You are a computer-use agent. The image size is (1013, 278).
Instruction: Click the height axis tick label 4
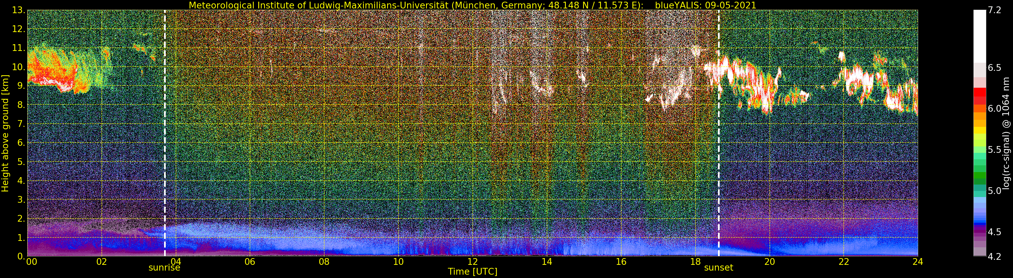pyautogui.click(x=21, y=180)
